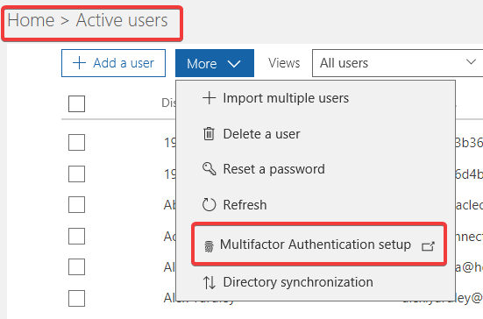Check the third user row checkbox
Screen dimensions: 483x319
[x=76, y=204]
